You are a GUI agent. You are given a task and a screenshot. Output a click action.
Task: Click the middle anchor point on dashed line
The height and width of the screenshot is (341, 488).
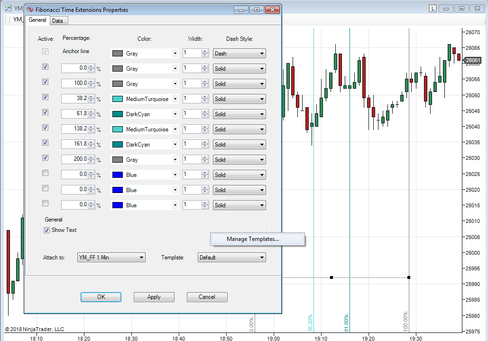click(x=331, y=277)
